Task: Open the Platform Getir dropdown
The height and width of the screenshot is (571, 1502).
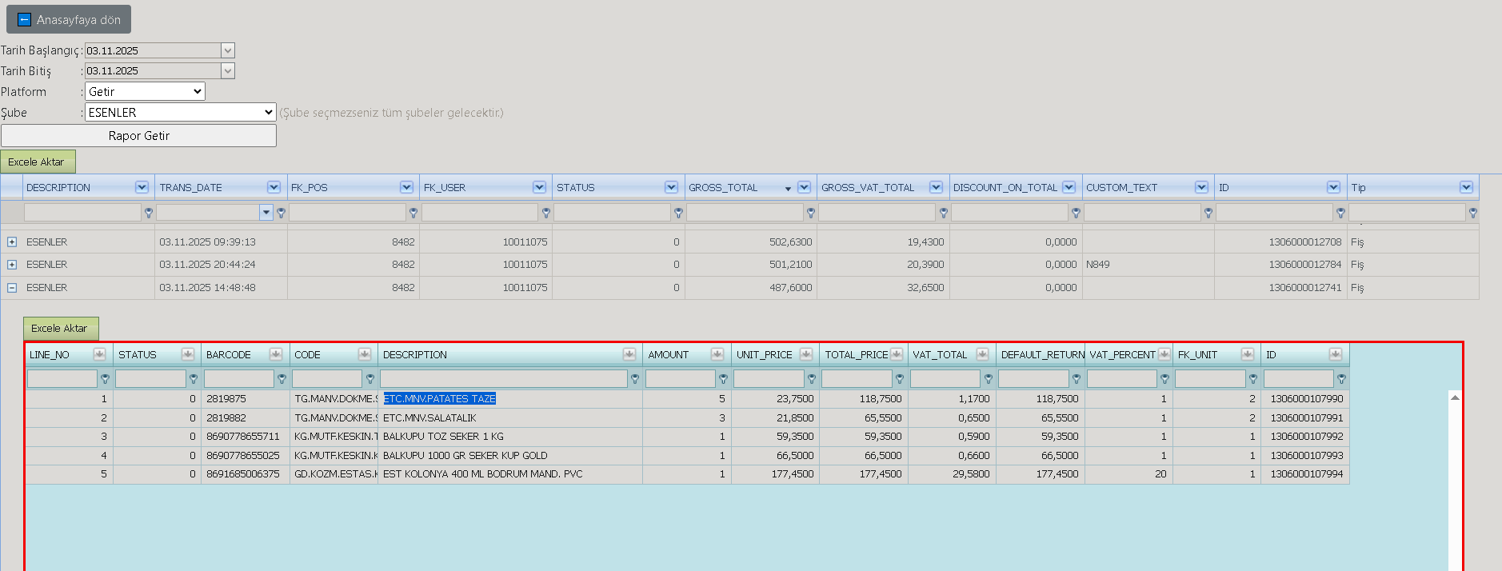Action: click(x=145, y=91)
